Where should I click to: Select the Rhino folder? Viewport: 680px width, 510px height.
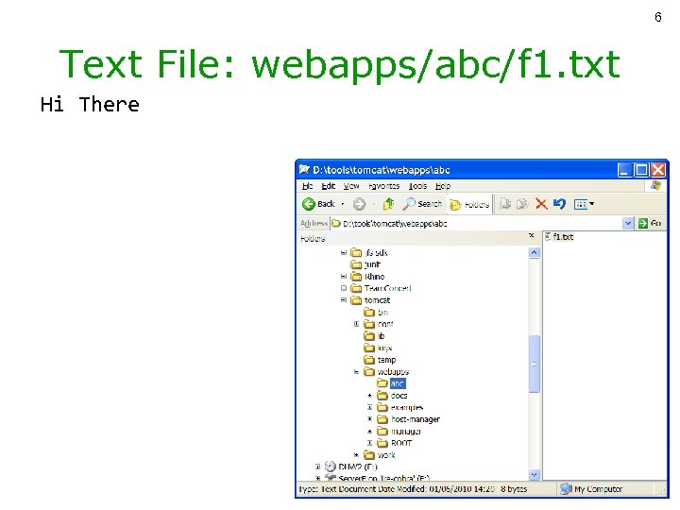pos(367,276)
